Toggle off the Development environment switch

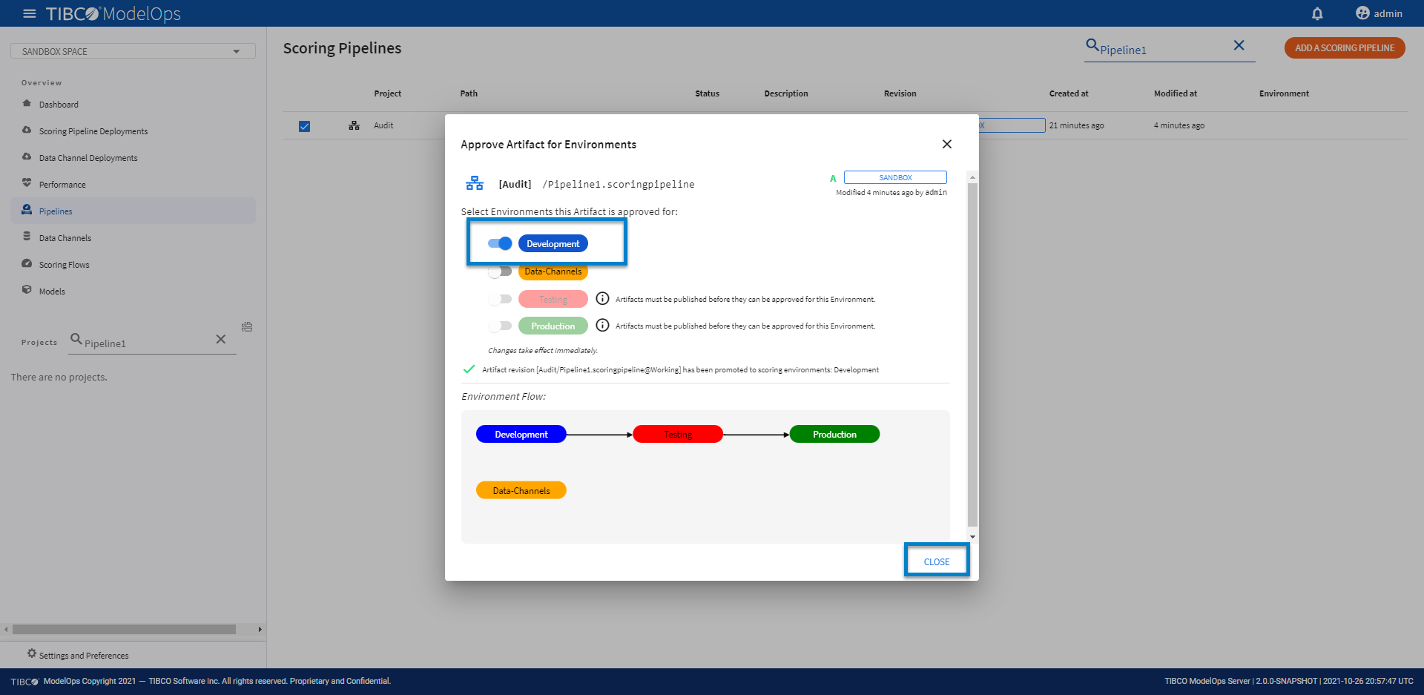pos(500,243)
